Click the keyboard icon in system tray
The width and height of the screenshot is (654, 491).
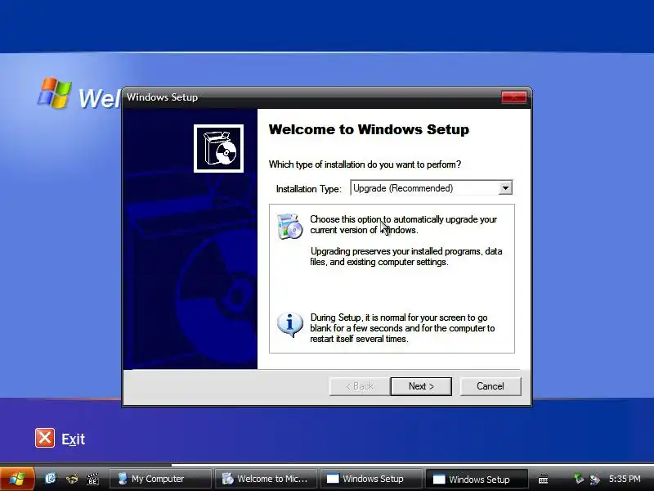pos(543,479)
